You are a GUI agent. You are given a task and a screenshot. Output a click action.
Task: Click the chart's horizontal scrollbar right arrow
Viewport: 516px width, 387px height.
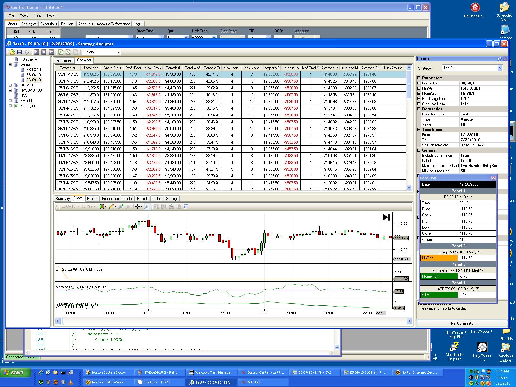click(409, 321)
